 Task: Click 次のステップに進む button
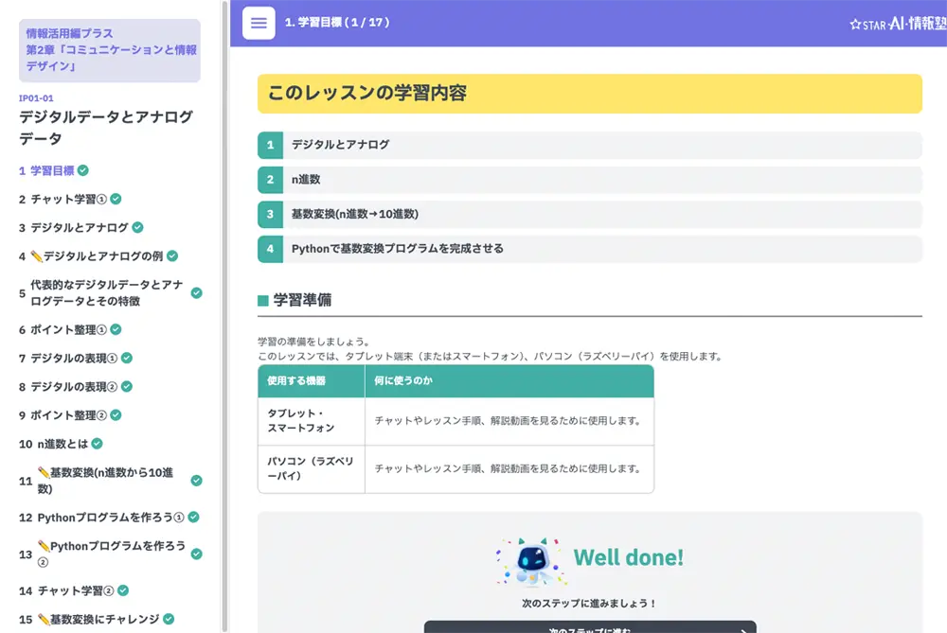coord(590,627)
